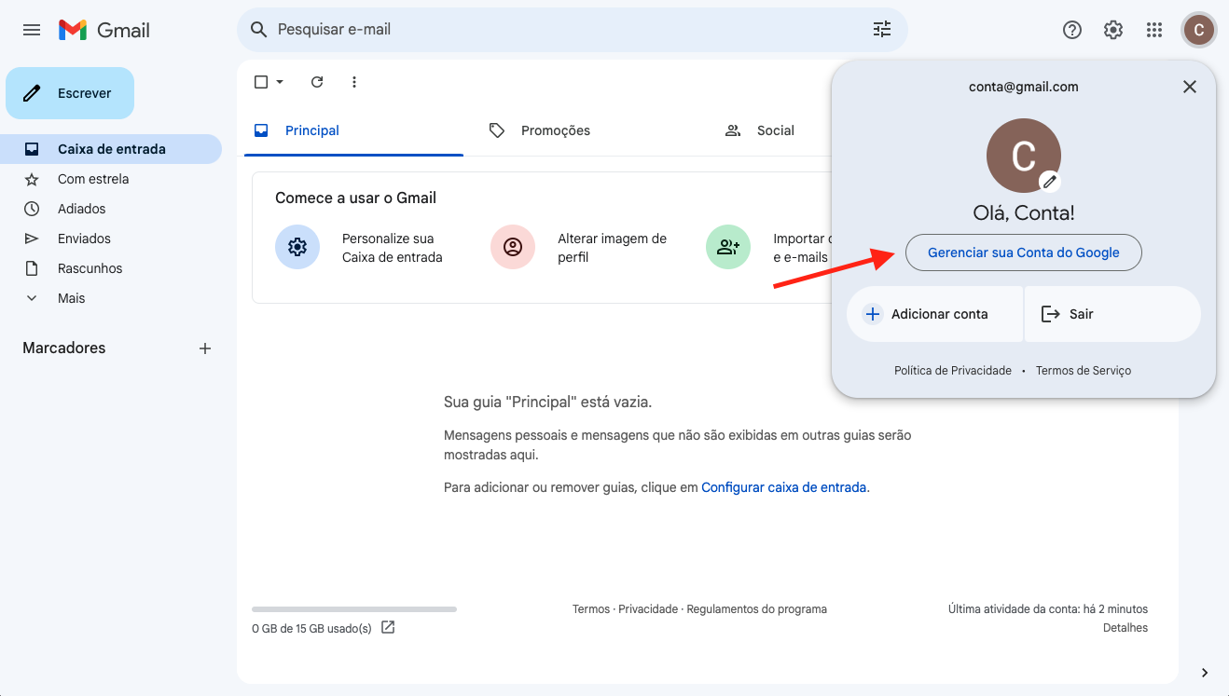The width and height of the screenshot is (1229, 696).
Task: Open the main menu hamburger icon
Action: point(32,30)
